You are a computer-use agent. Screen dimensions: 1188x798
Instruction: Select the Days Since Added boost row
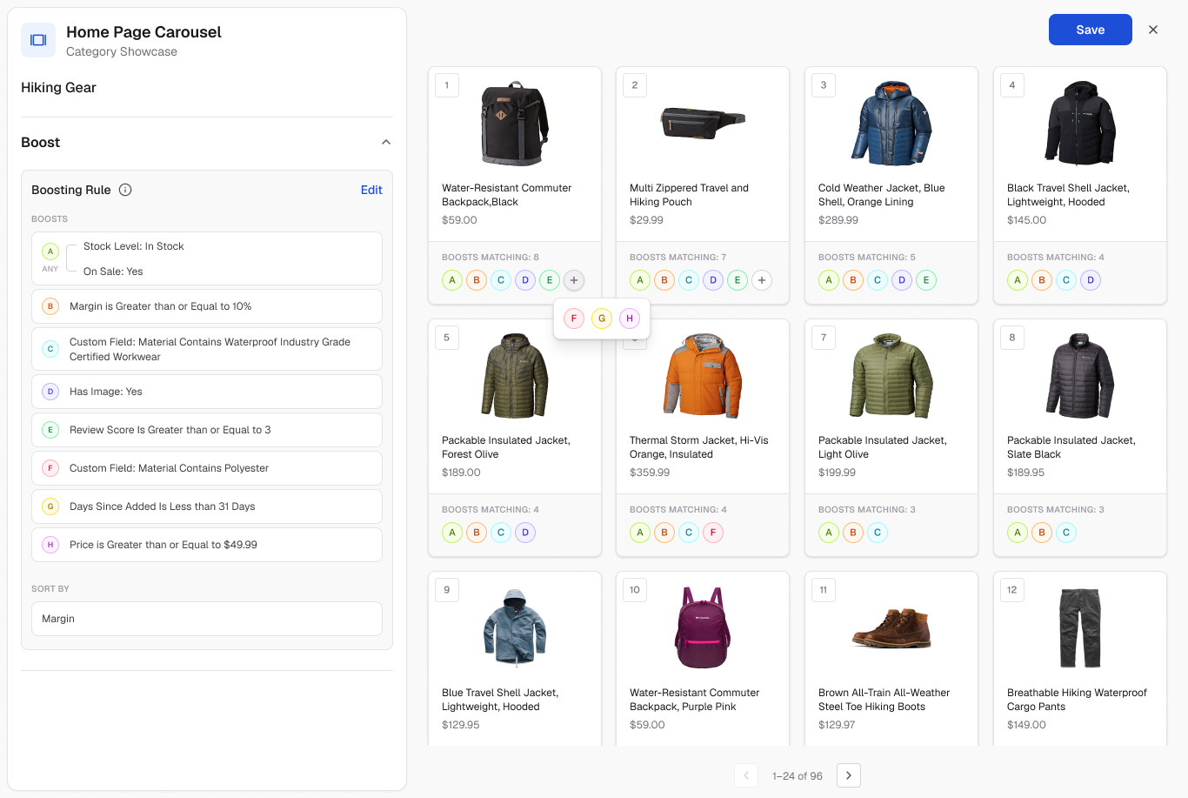pyautogui.click(x=207, y=506)
